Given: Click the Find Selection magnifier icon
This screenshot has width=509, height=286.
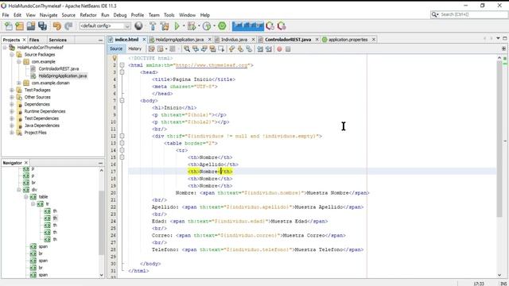Looking at the screenshot, I should pyautogui.click(x=187, y=49).
